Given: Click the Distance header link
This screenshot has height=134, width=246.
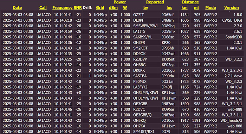Looking at the screenshot, I should point(190,2).
